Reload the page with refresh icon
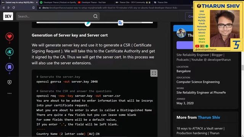The width and height of the screenshot is (244, 137). tap(14, 8)
